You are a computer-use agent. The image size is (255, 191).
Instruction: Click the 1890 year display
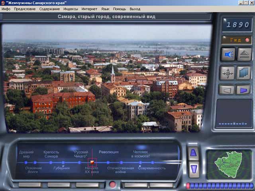[237, 25]
